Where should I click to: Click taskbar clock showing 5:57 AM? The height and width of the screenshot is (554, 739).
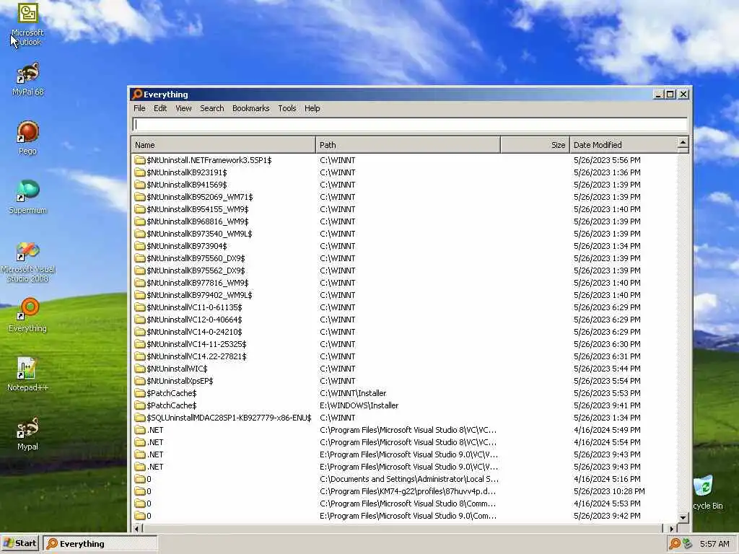(714, 544)
